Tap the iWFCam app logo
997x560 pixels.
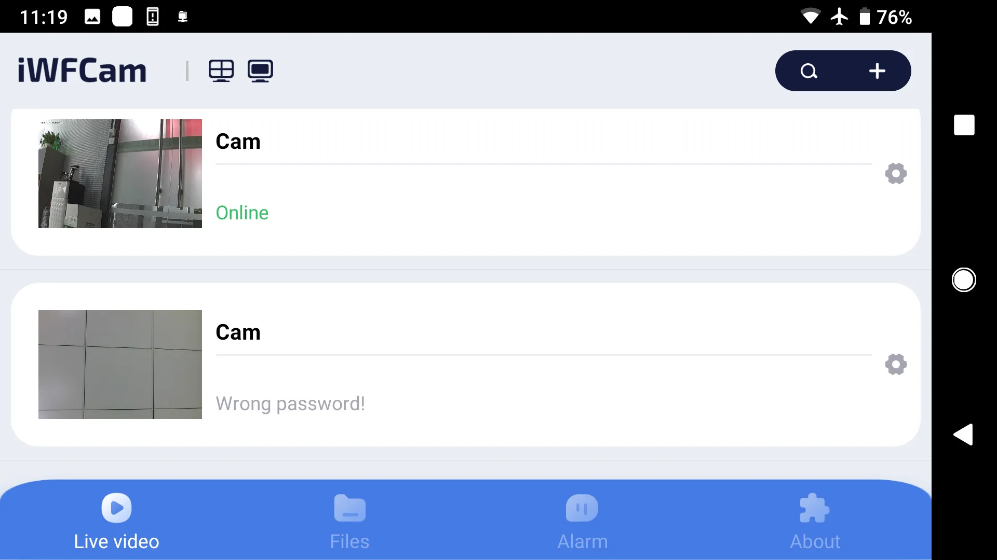82,68
